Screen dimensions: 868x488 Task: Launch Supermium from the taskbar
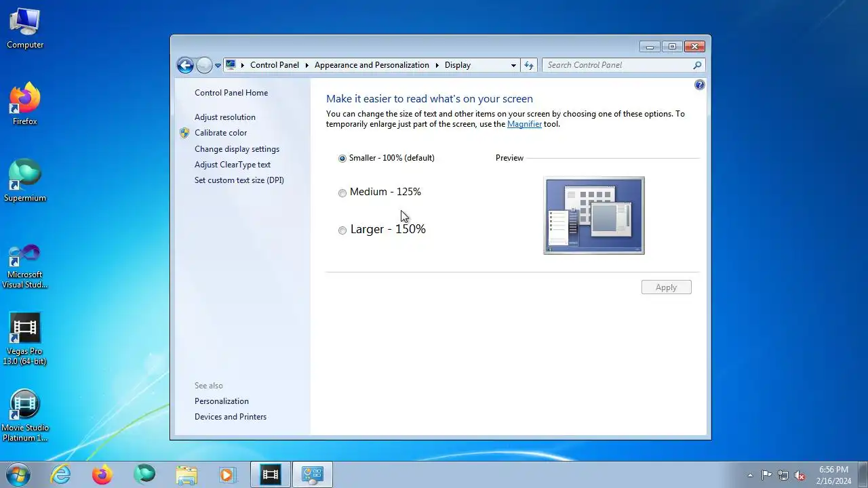(144, 474)
